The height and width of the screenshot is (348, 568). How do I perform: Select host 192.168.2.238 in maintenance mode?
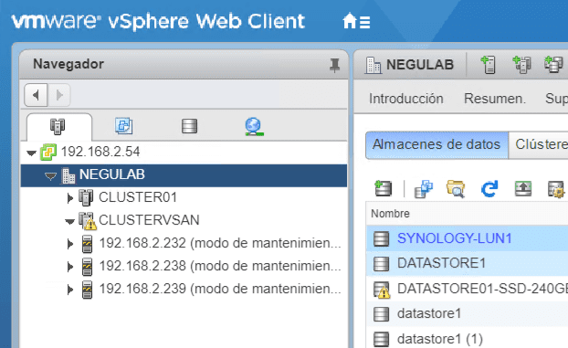tap(220, 266)
